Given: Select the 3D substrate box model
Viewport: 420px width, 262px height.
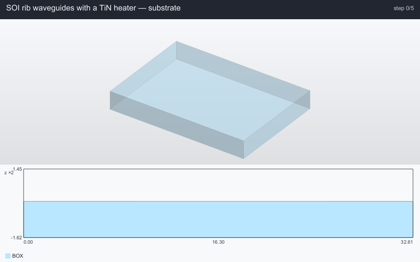Looking at the screenshot, I should click(x=210, y=100).
